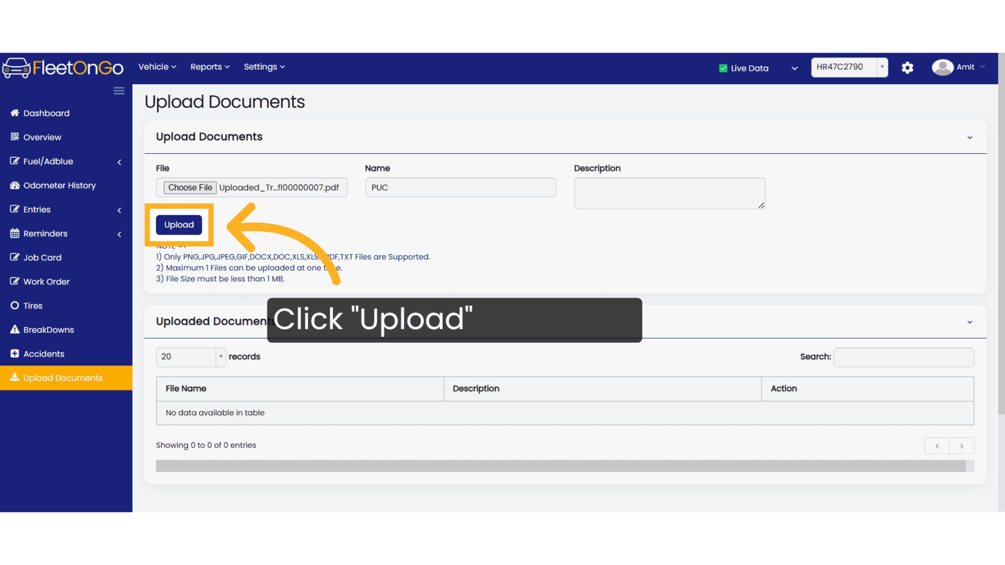Sort by Description column header
1005x565 pixels.
602,389
